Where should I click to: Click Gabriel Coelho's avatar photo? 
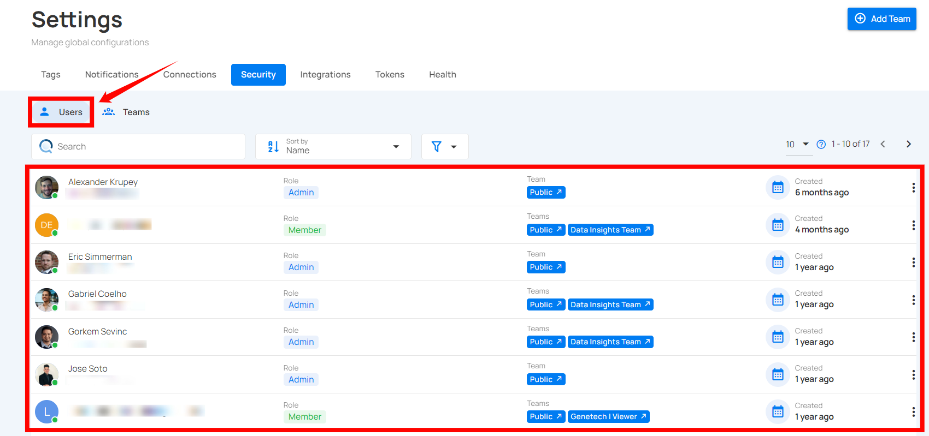[x=46, y=300]
